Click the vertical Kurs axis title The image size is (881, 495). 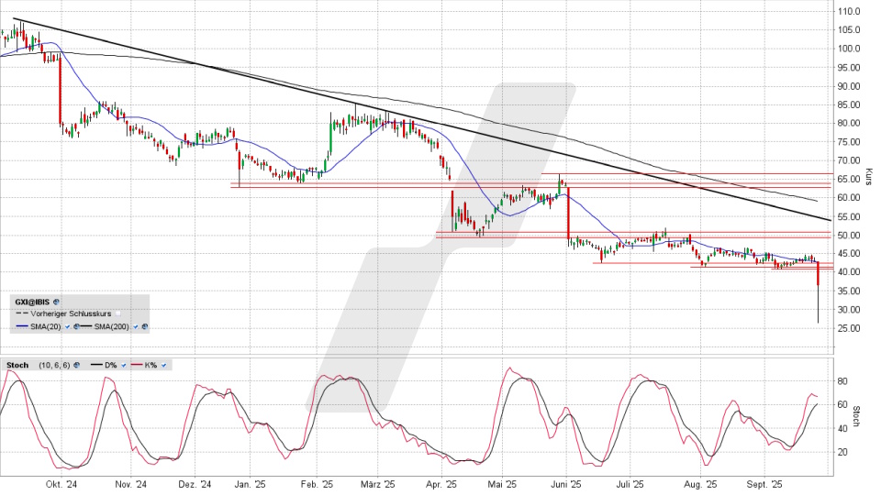coord(867,178)
